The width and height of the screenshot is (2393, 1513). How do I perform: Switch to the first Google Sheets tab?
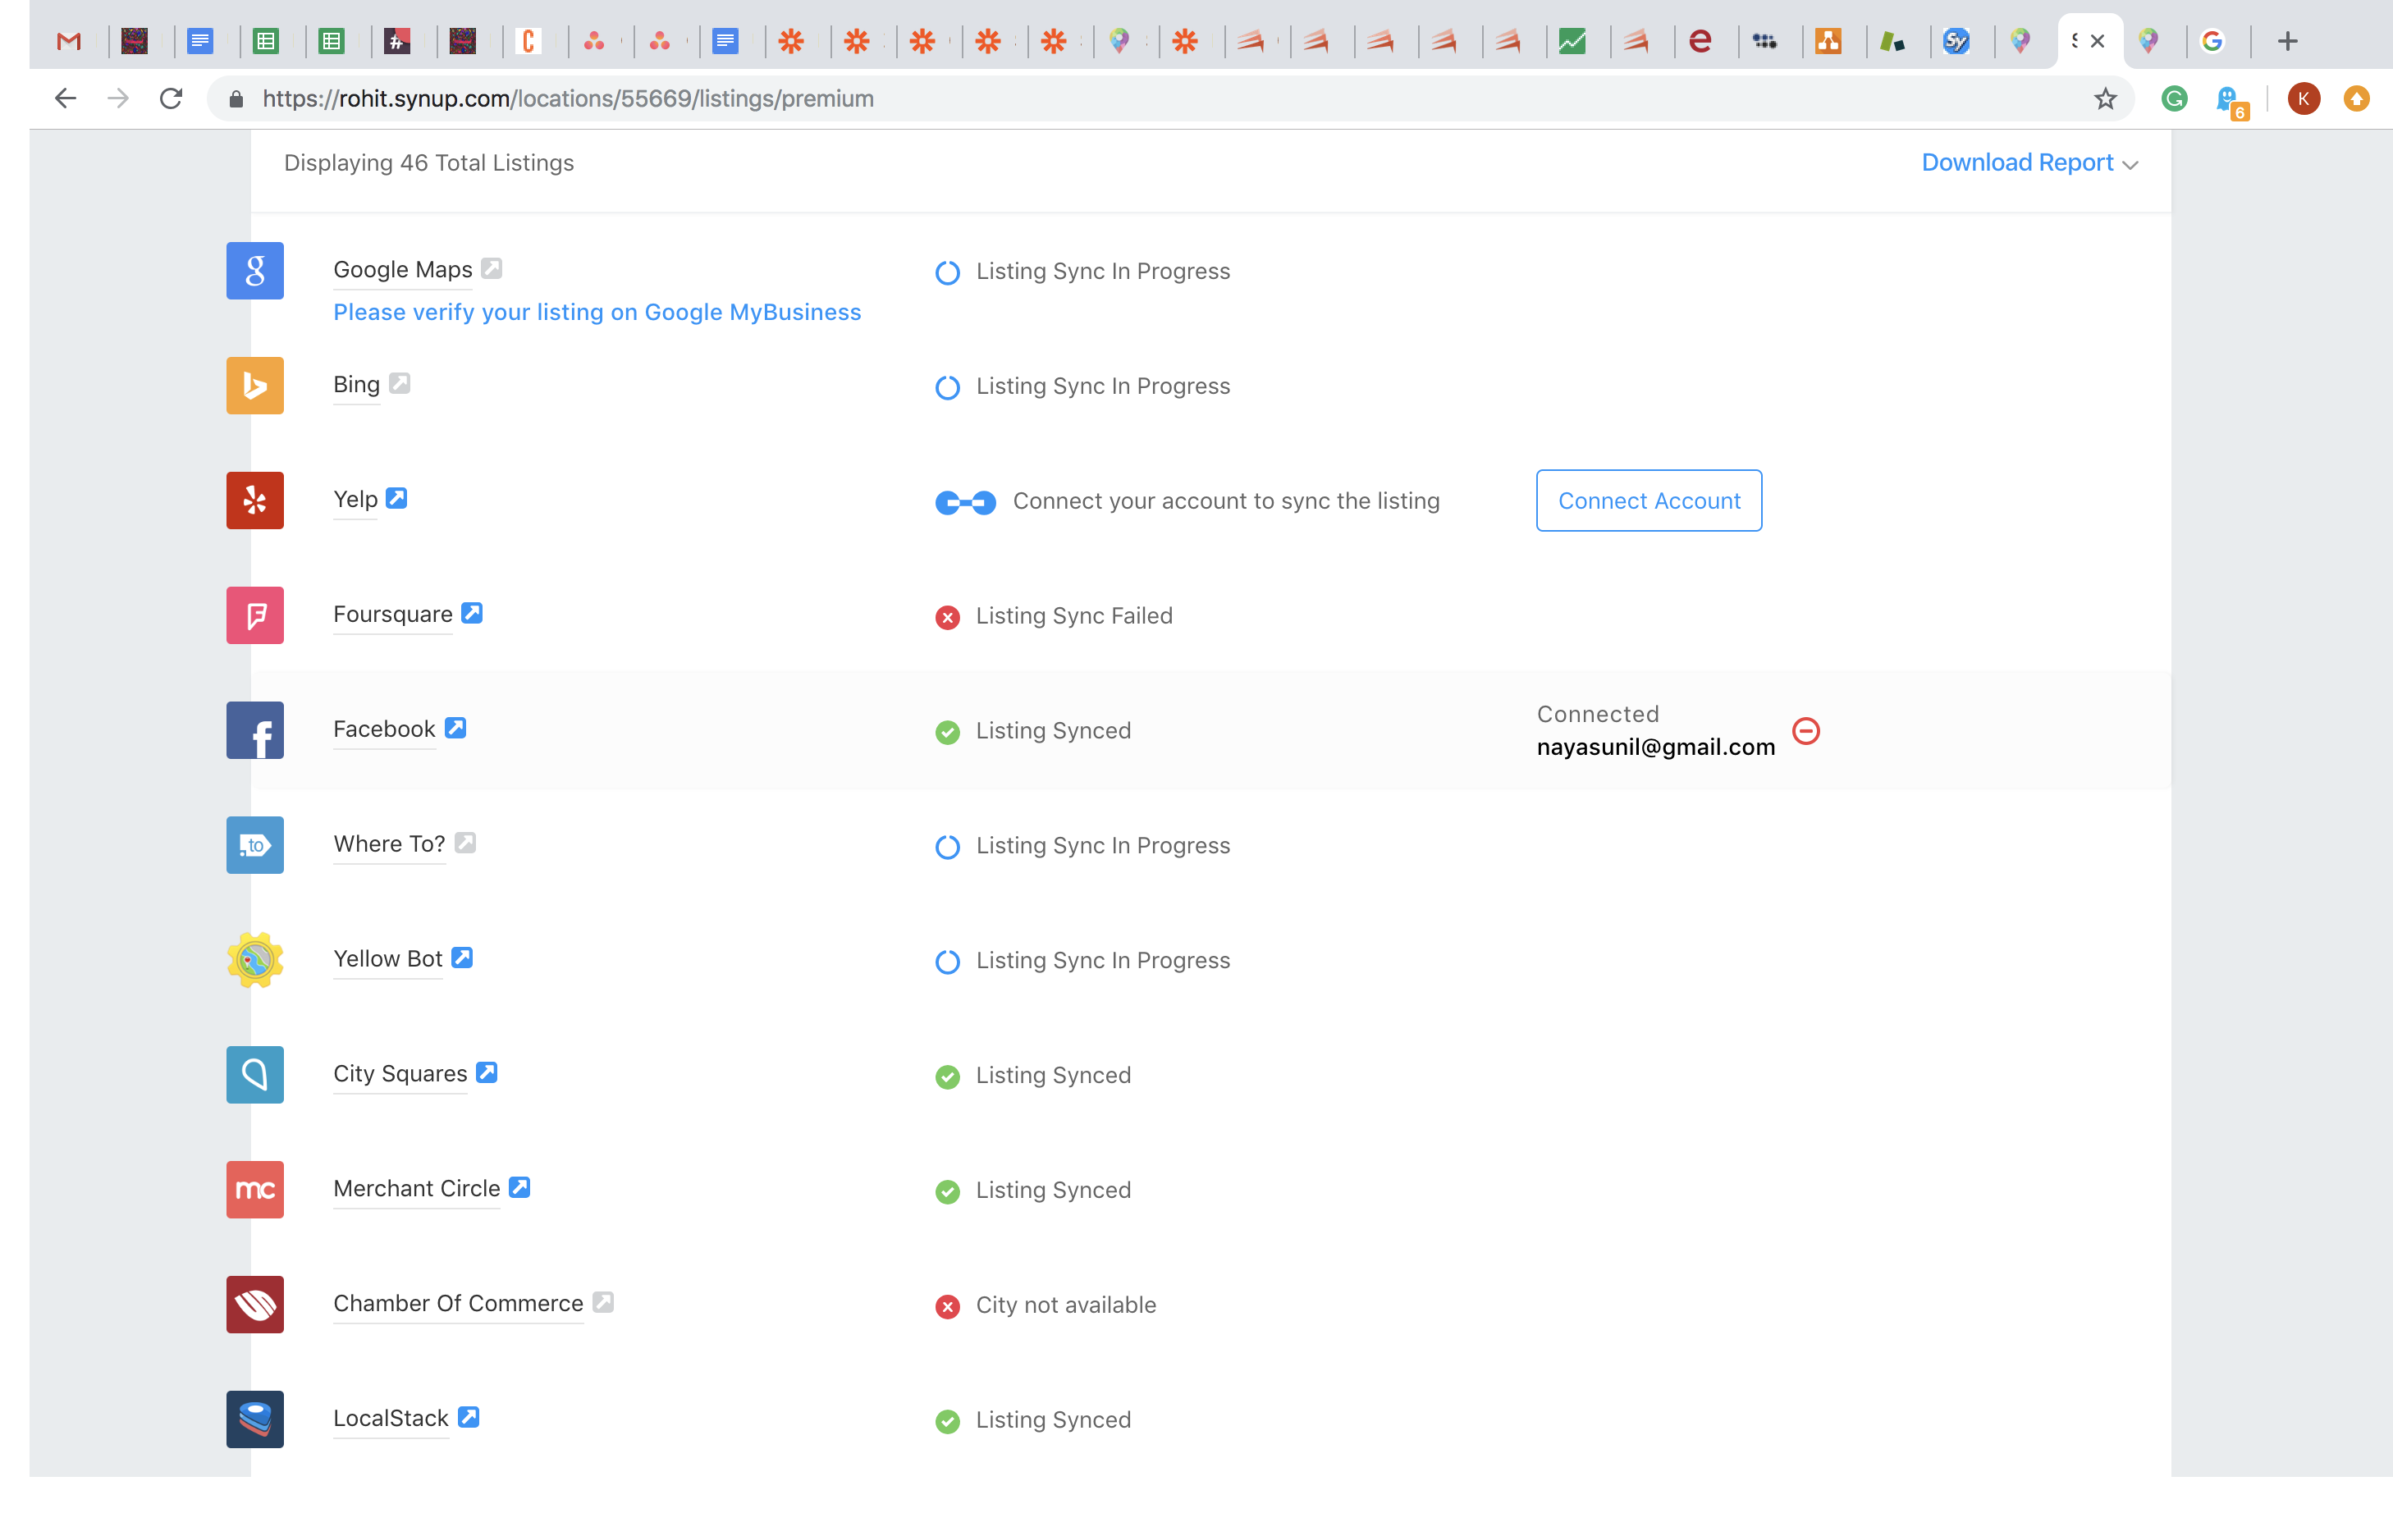pyautogui.click(x=265, y=41)
